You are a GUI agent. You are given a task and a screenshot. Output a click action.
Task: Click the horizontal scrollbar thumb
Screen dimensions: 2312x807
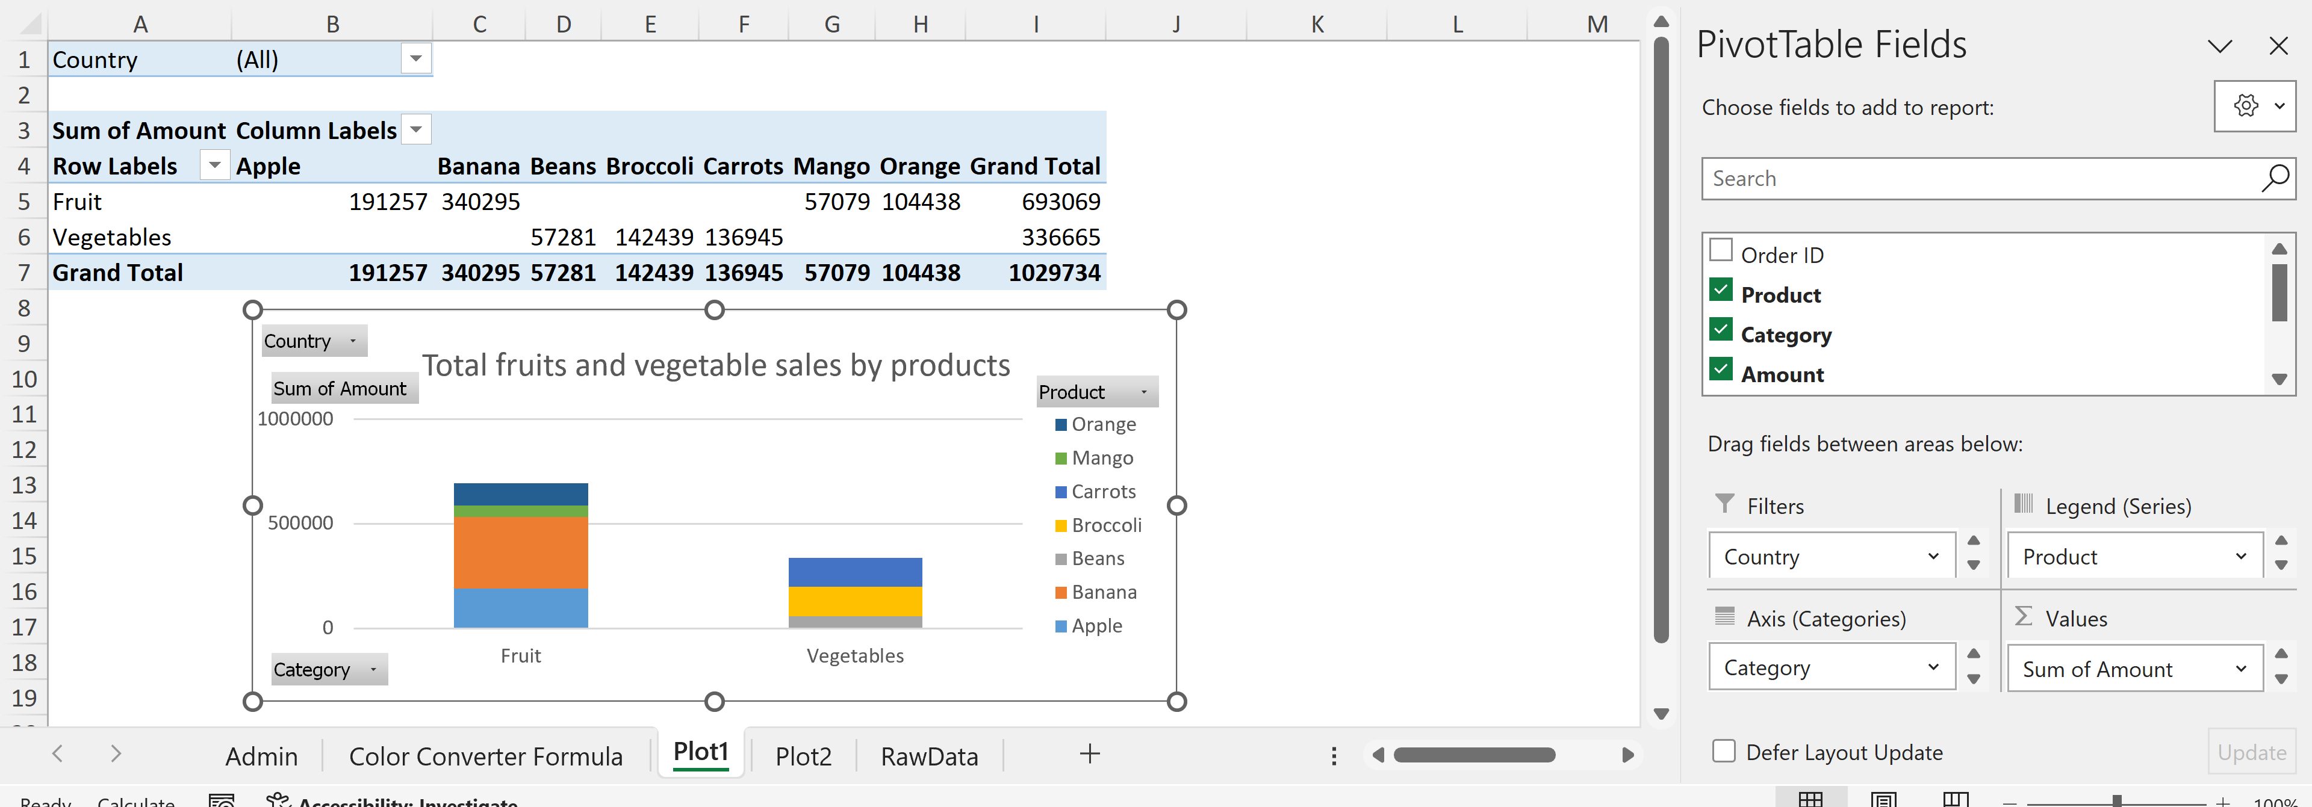pyautogui.click(x=1474, y=755)
